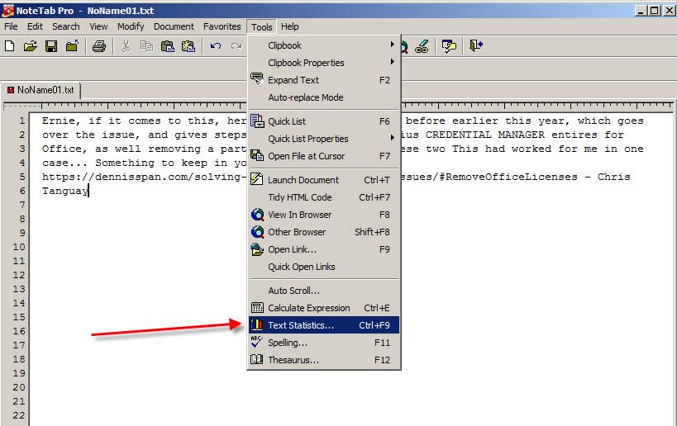
Task: Choose Clipbook from the Tools menu
Action: [x=324, y=45]
